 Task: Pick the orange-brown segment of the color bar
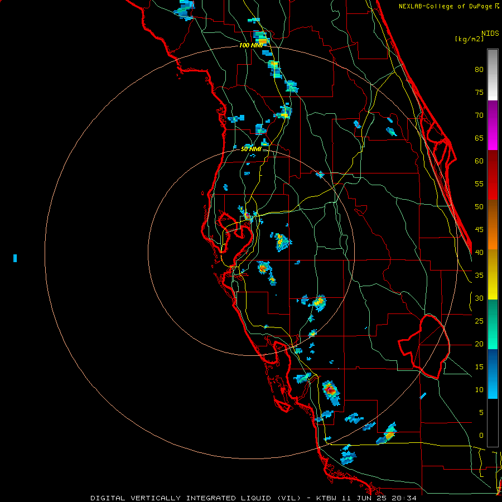(x=493, y=225)
